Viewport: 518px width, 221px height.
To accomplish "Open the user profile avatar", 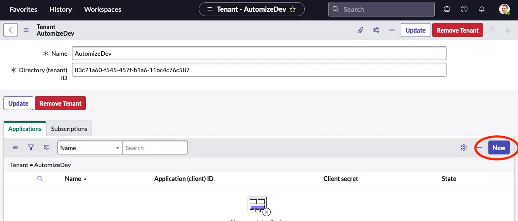I will [504, 9].
